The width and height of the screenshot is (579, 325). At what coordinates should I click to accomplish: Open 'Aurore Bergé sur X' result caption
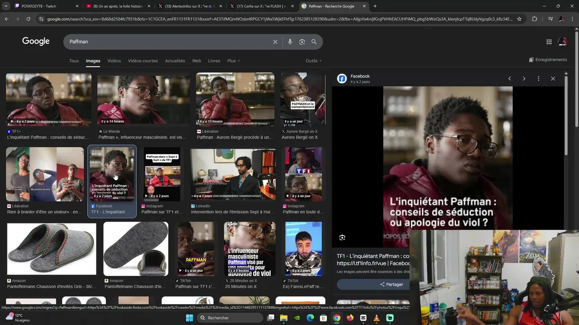(299, 137)
